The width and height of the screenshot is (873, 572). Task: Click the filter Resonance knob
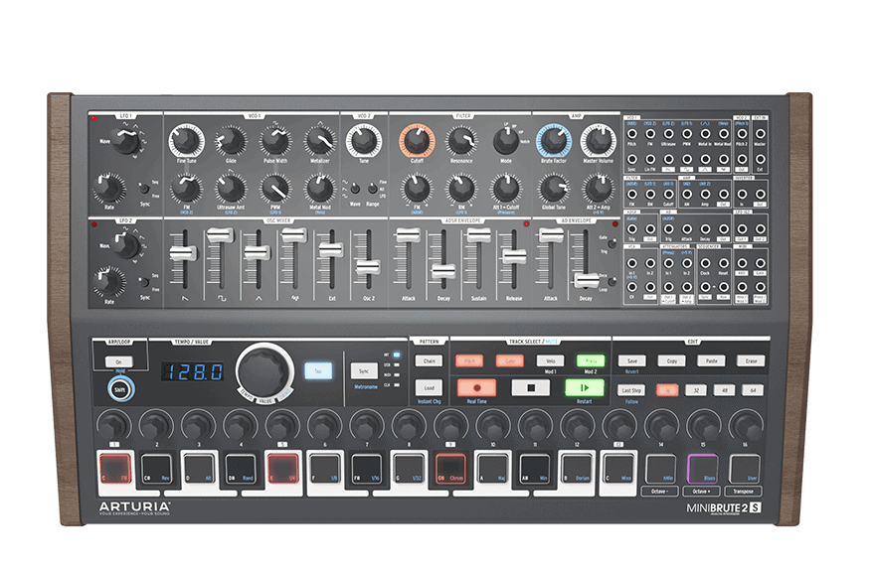click(461, 141)
